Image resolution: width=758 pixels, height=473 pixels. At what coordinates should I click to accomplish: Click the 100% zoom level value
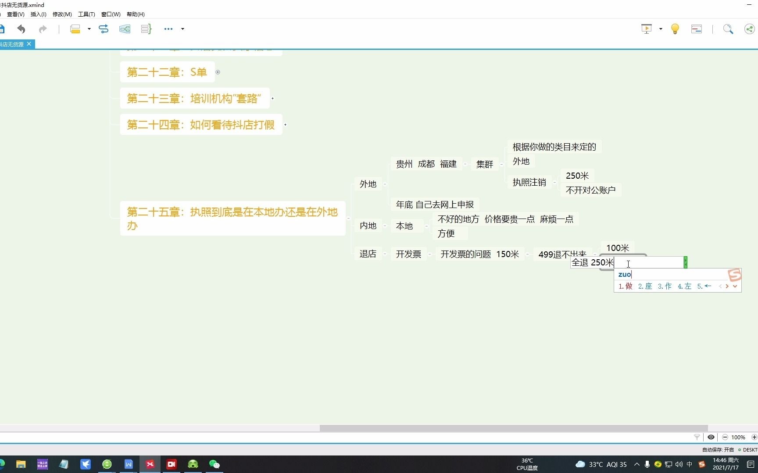[738, 437]
